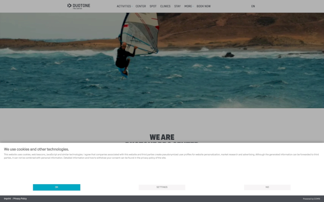Click the Powered by CCM19 link
This screenshot has width=324, height=202.
311,199
